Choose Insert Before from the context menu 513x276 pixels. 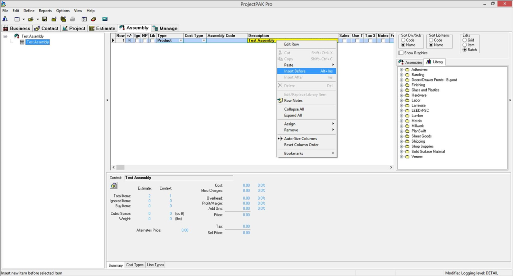pos(295,71)
